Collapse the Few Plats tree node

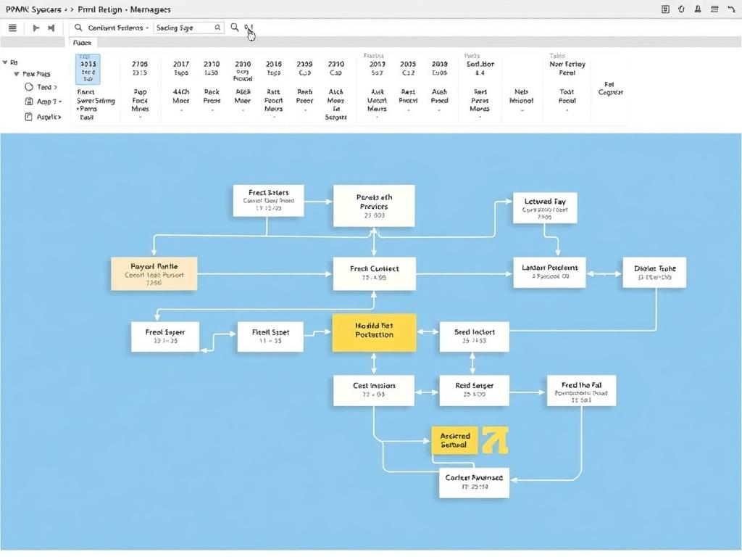coord(17,74)
